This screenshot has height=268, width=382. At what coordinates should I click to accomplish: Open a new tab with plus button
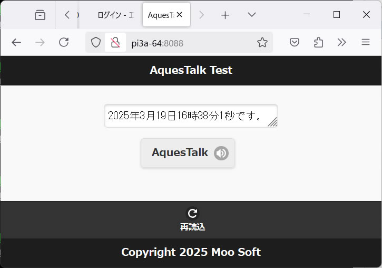225,15
